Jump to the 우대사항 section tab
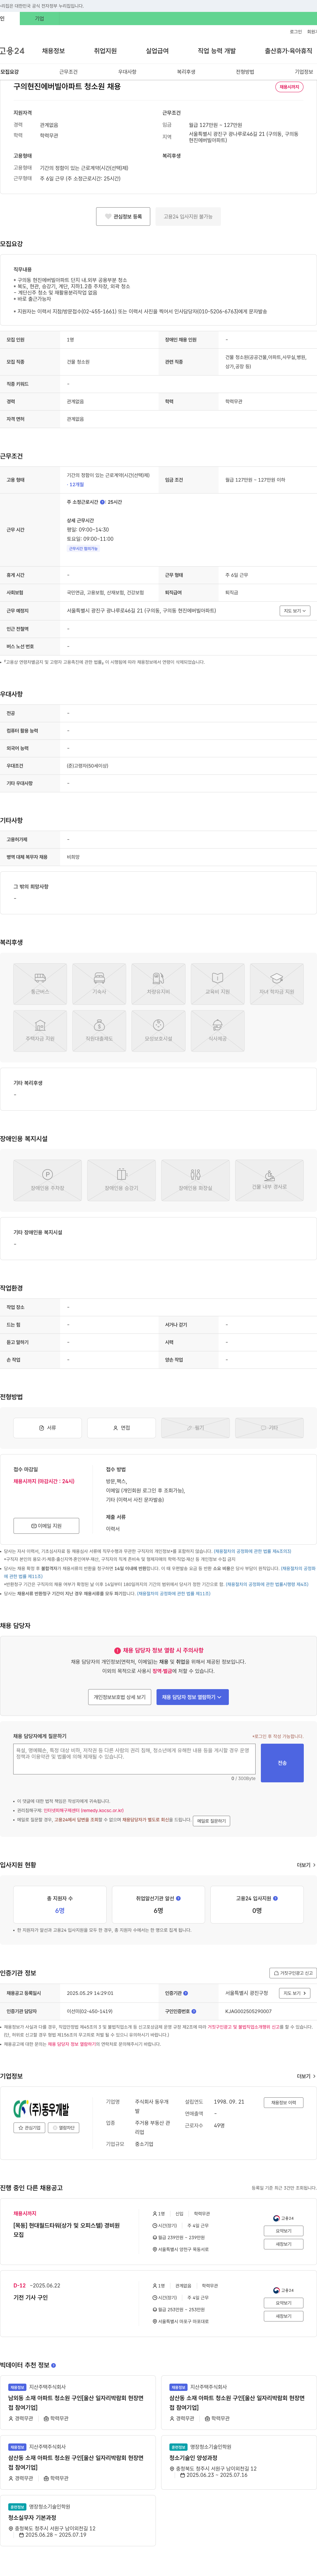 pyautogui.click(x=127, y=72)
